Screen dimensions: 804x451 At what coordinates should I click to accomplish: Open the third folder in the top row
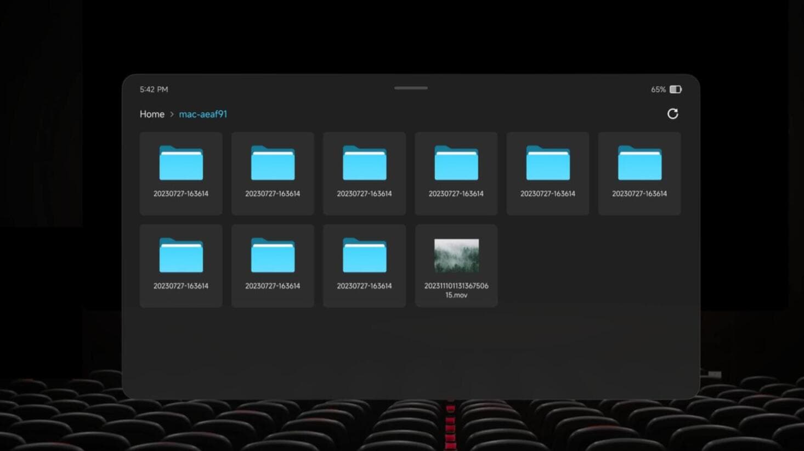364,173
